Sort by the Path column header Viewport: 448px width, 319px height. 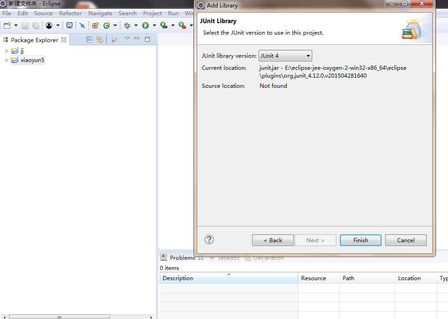(x=367, y=278)
